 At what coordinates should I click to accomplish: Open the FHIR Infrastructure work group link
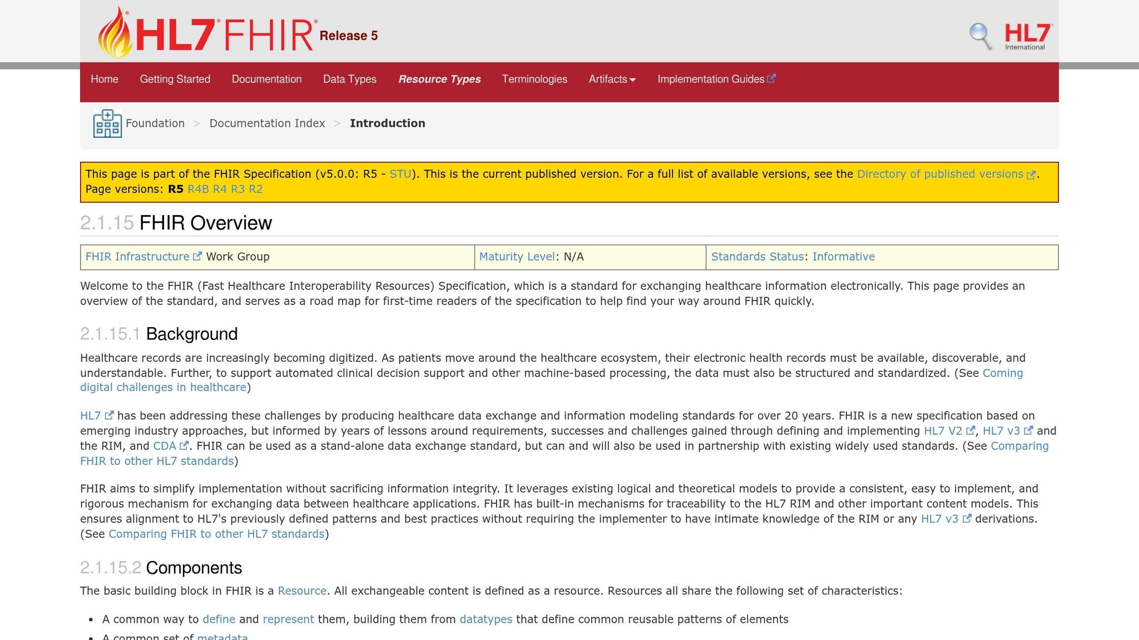point(137,257)
